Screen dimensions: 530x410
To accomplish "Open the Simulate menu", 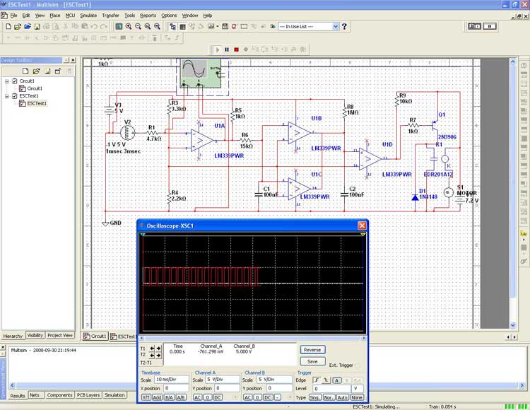I will (88, 16).
